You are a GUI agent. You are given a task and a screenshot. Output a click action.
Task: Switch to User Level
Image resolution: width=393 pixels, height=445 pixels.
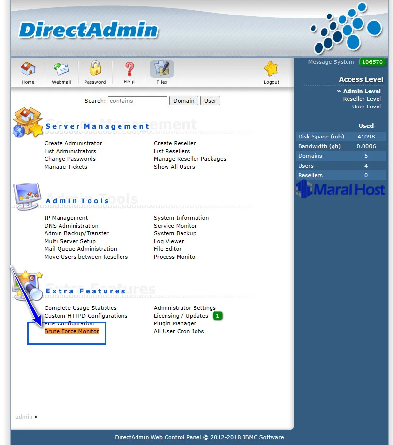coord(366,107)
